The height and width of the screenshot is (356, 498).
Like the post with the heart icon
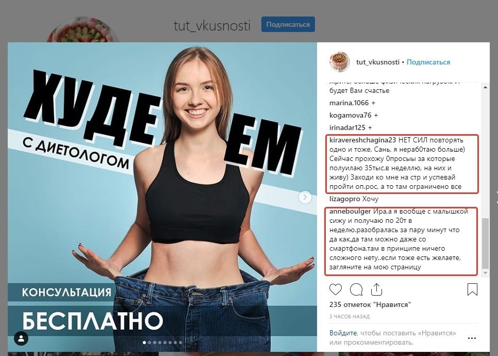(x=336, y=289)
